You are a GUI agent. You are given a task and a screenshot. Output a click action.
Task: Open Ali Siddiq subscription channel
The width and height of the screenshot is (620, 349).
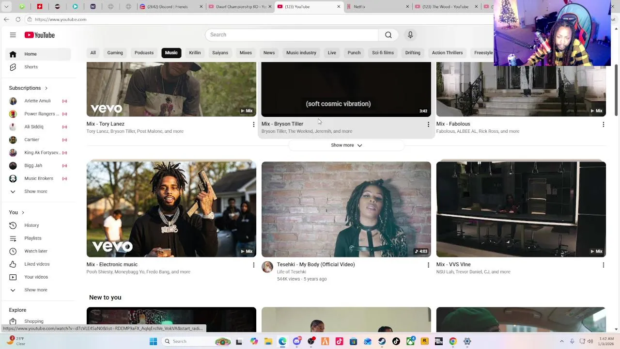coord(39,127)
